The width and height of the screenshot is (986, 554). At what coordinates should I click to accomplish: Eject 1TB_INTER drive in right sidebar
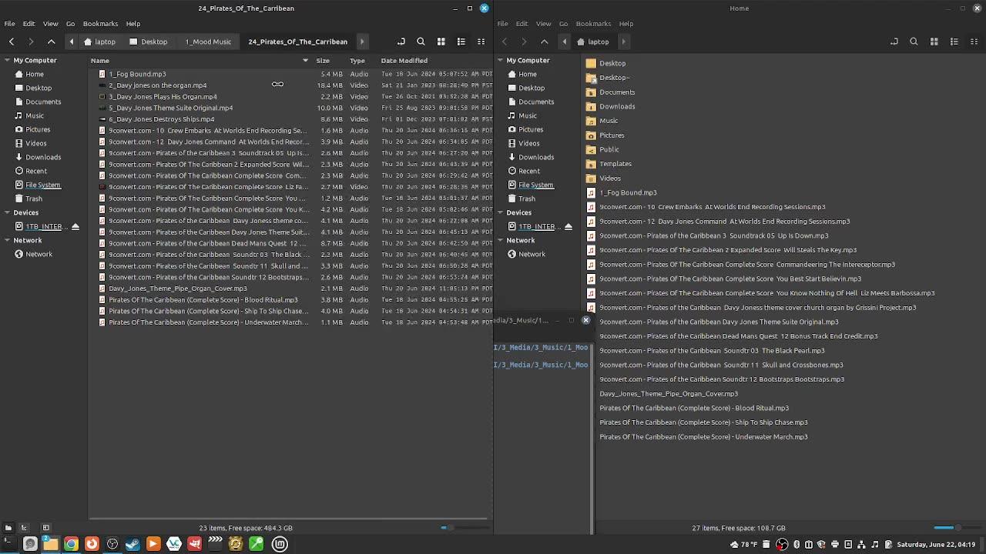tap(568, 227)
